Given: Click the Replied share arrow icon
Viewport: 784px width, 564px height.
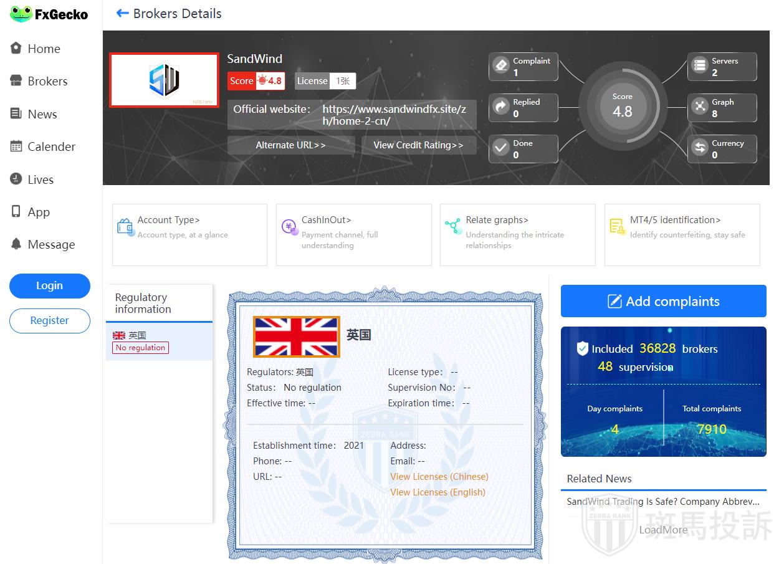Looking at the screenshot, I should click(x=501, y=107).
